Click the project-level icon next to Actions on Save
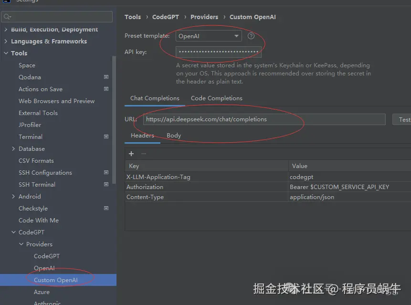The image size is (411, 305). pos(106,89)
